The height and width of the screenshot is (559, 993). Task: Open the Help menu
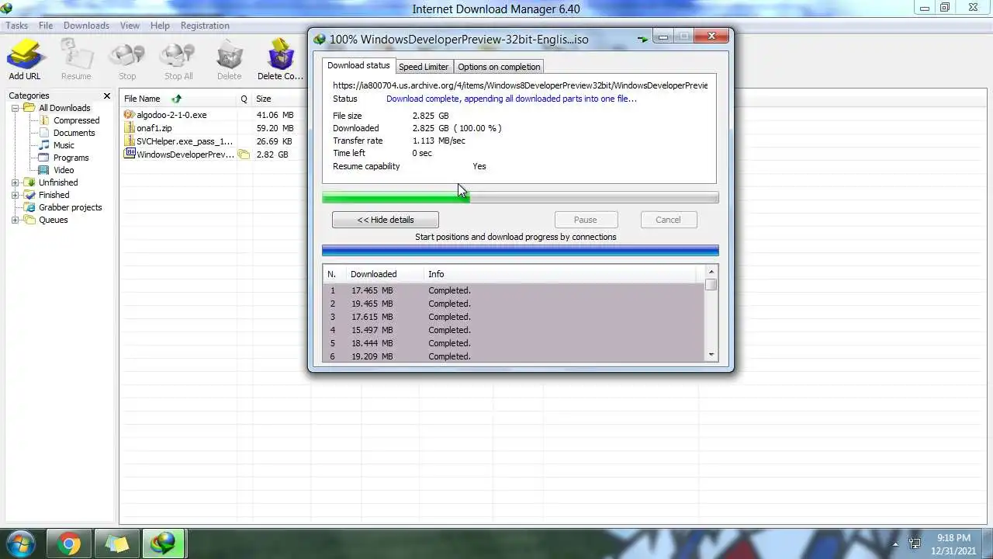click(160, 26)
